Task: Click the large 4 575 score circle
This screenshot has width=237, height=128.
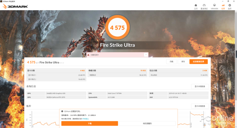Action: [x=117, y=27]
